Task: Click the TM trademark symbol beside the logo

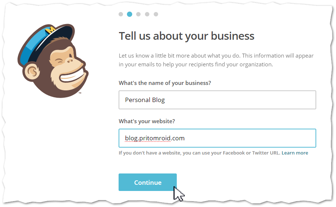Action: coord(80,93)
